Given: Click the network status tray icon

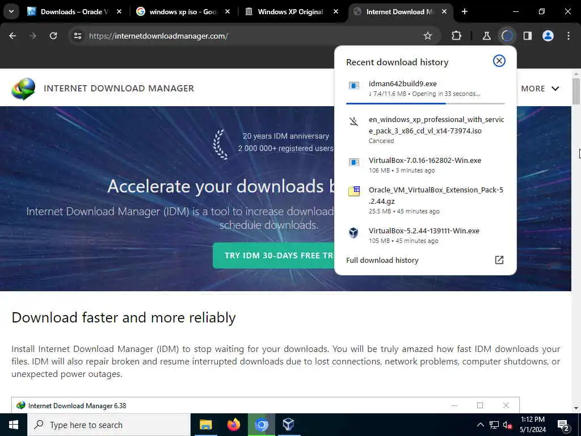Looking at the screenshot, I should (494, 425).
